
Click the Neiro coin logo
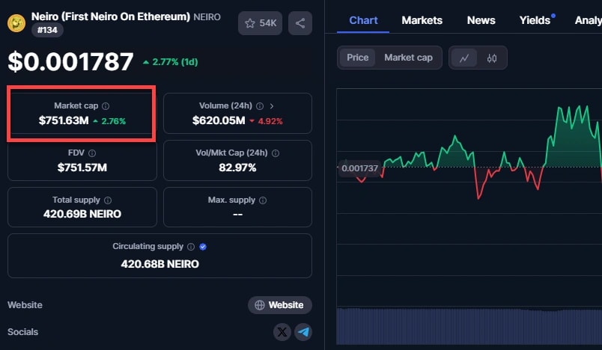tap(16, 23)
